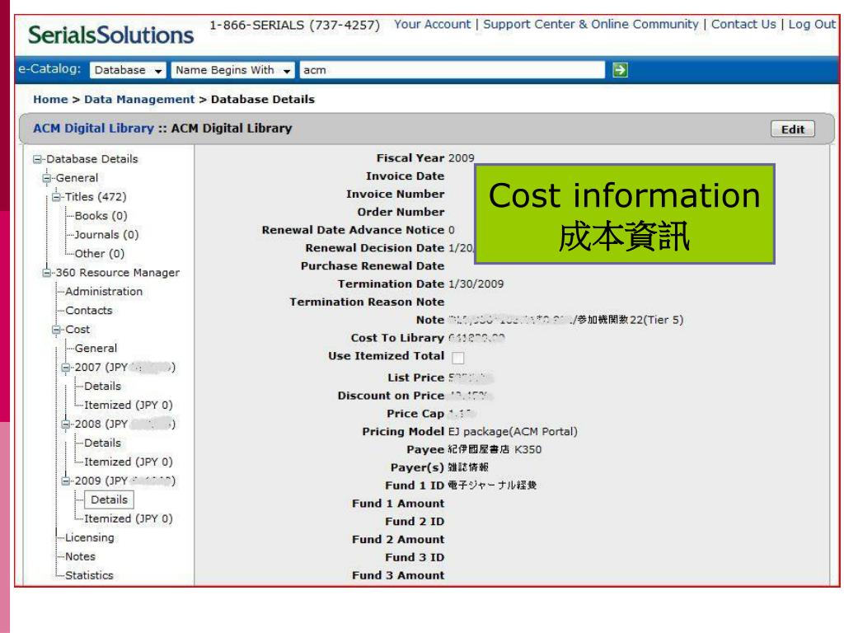The height and width of the screenshot is (633, 844).
Task: Select the highlighted Details under 2009
Action: (109, 499)
